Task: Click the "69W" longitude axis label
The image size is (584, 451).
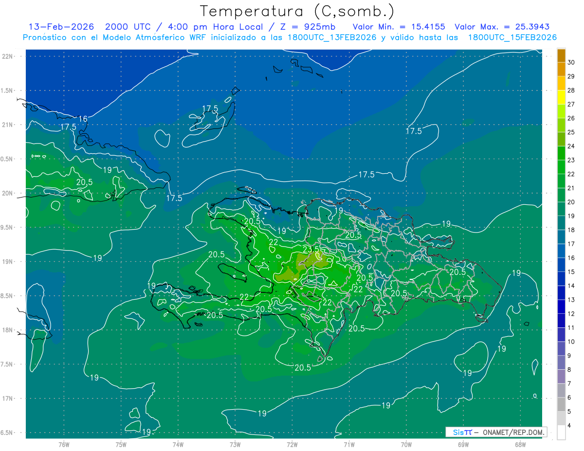Action: 463,445
